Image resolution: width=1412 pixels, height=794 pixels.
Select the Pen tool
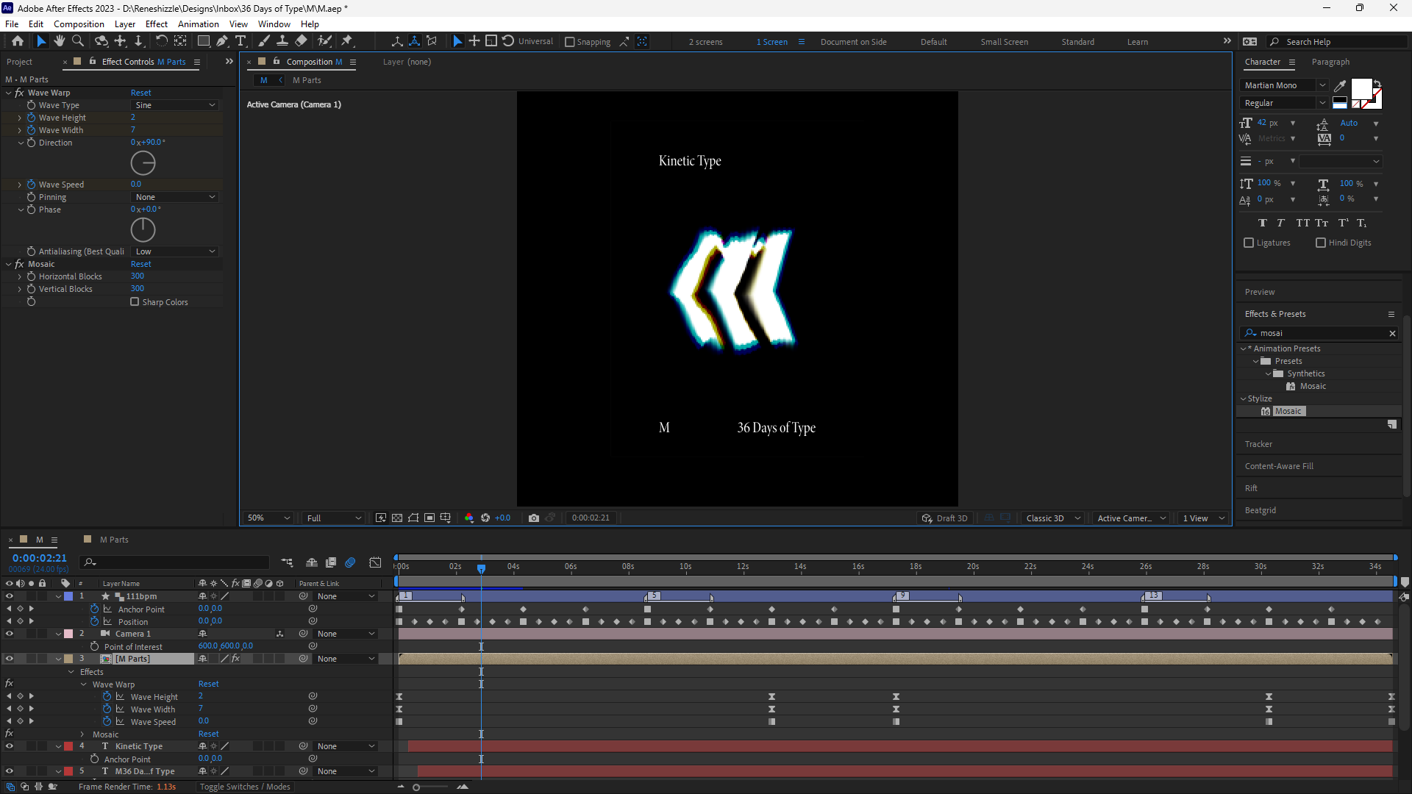tap(221, 41)
